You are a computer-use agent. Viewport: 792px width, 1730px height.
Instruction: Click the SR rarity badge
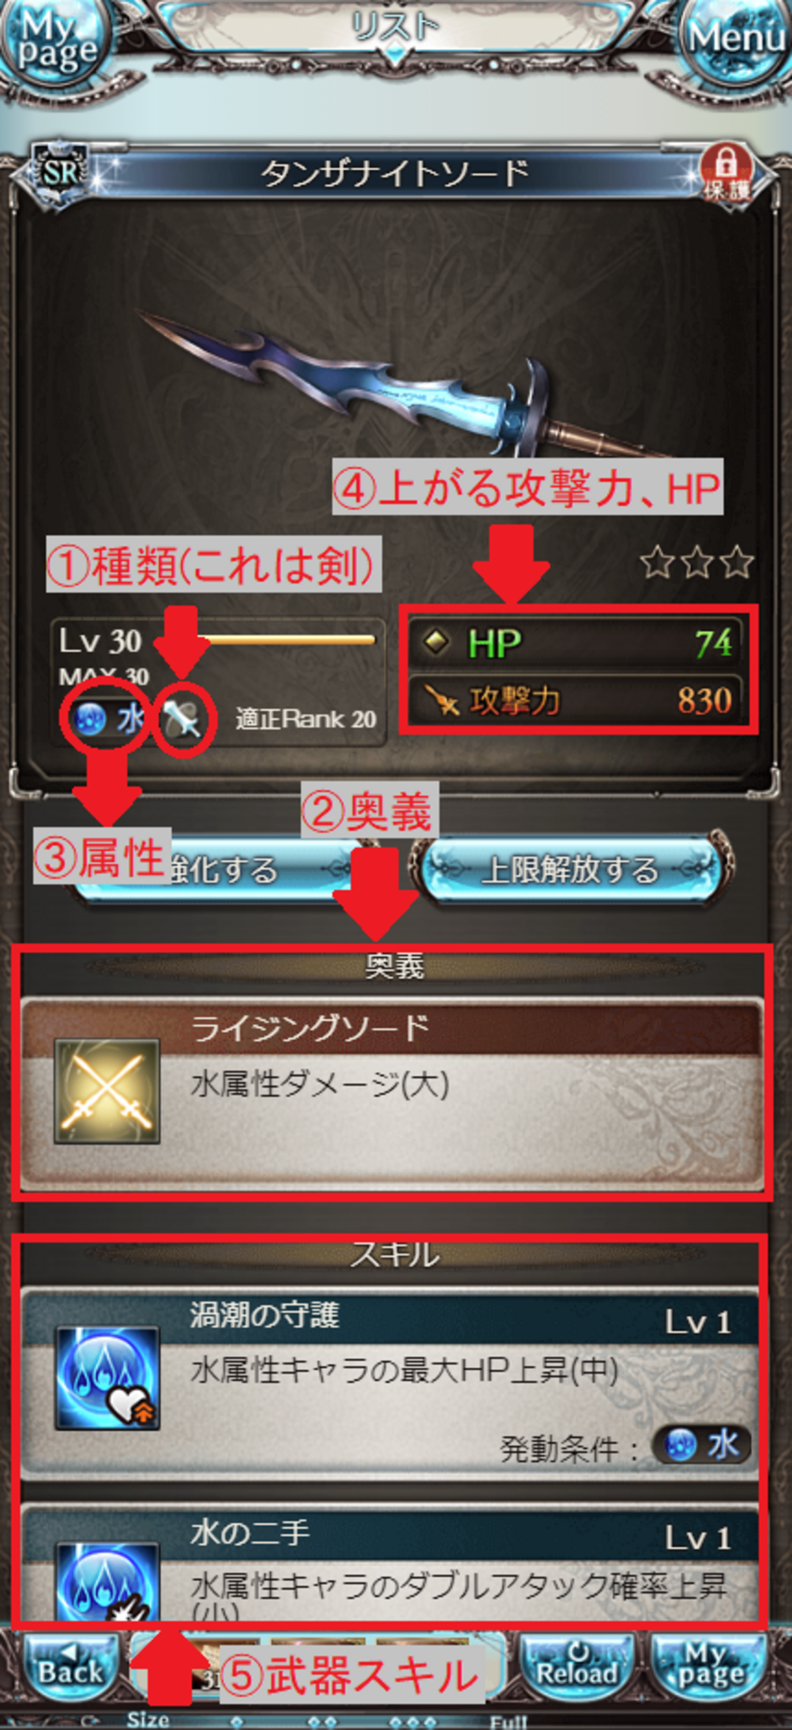pyautogui.click(x=60, y=172)
